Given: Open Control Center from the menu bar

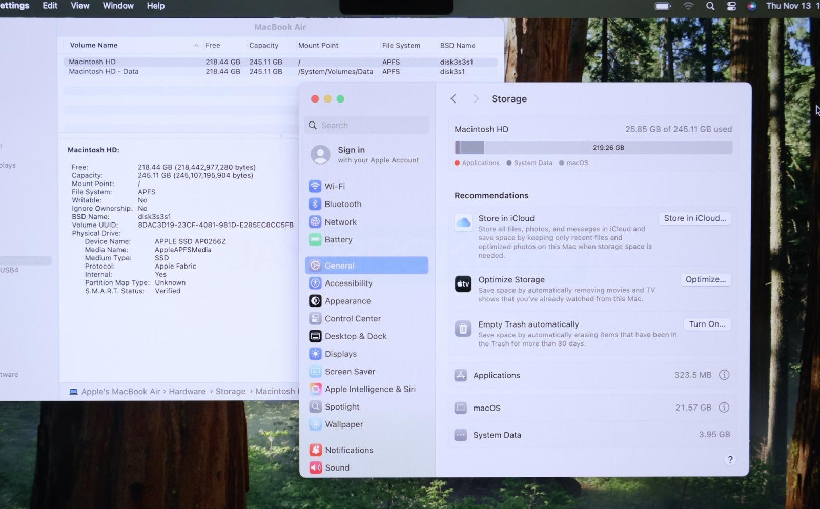Looking at the screenshot, I should tap(731, 6).
